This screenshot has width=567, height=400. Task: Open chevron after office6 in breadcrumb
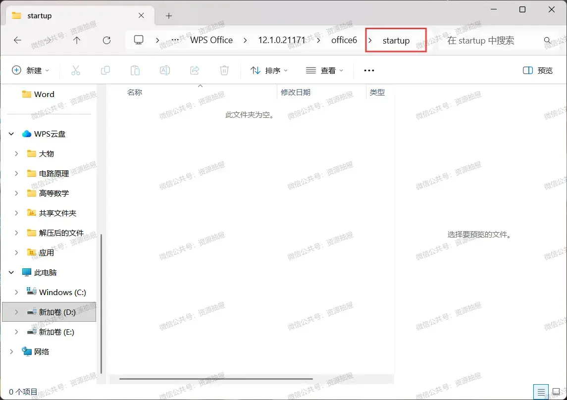click(370, 40)
